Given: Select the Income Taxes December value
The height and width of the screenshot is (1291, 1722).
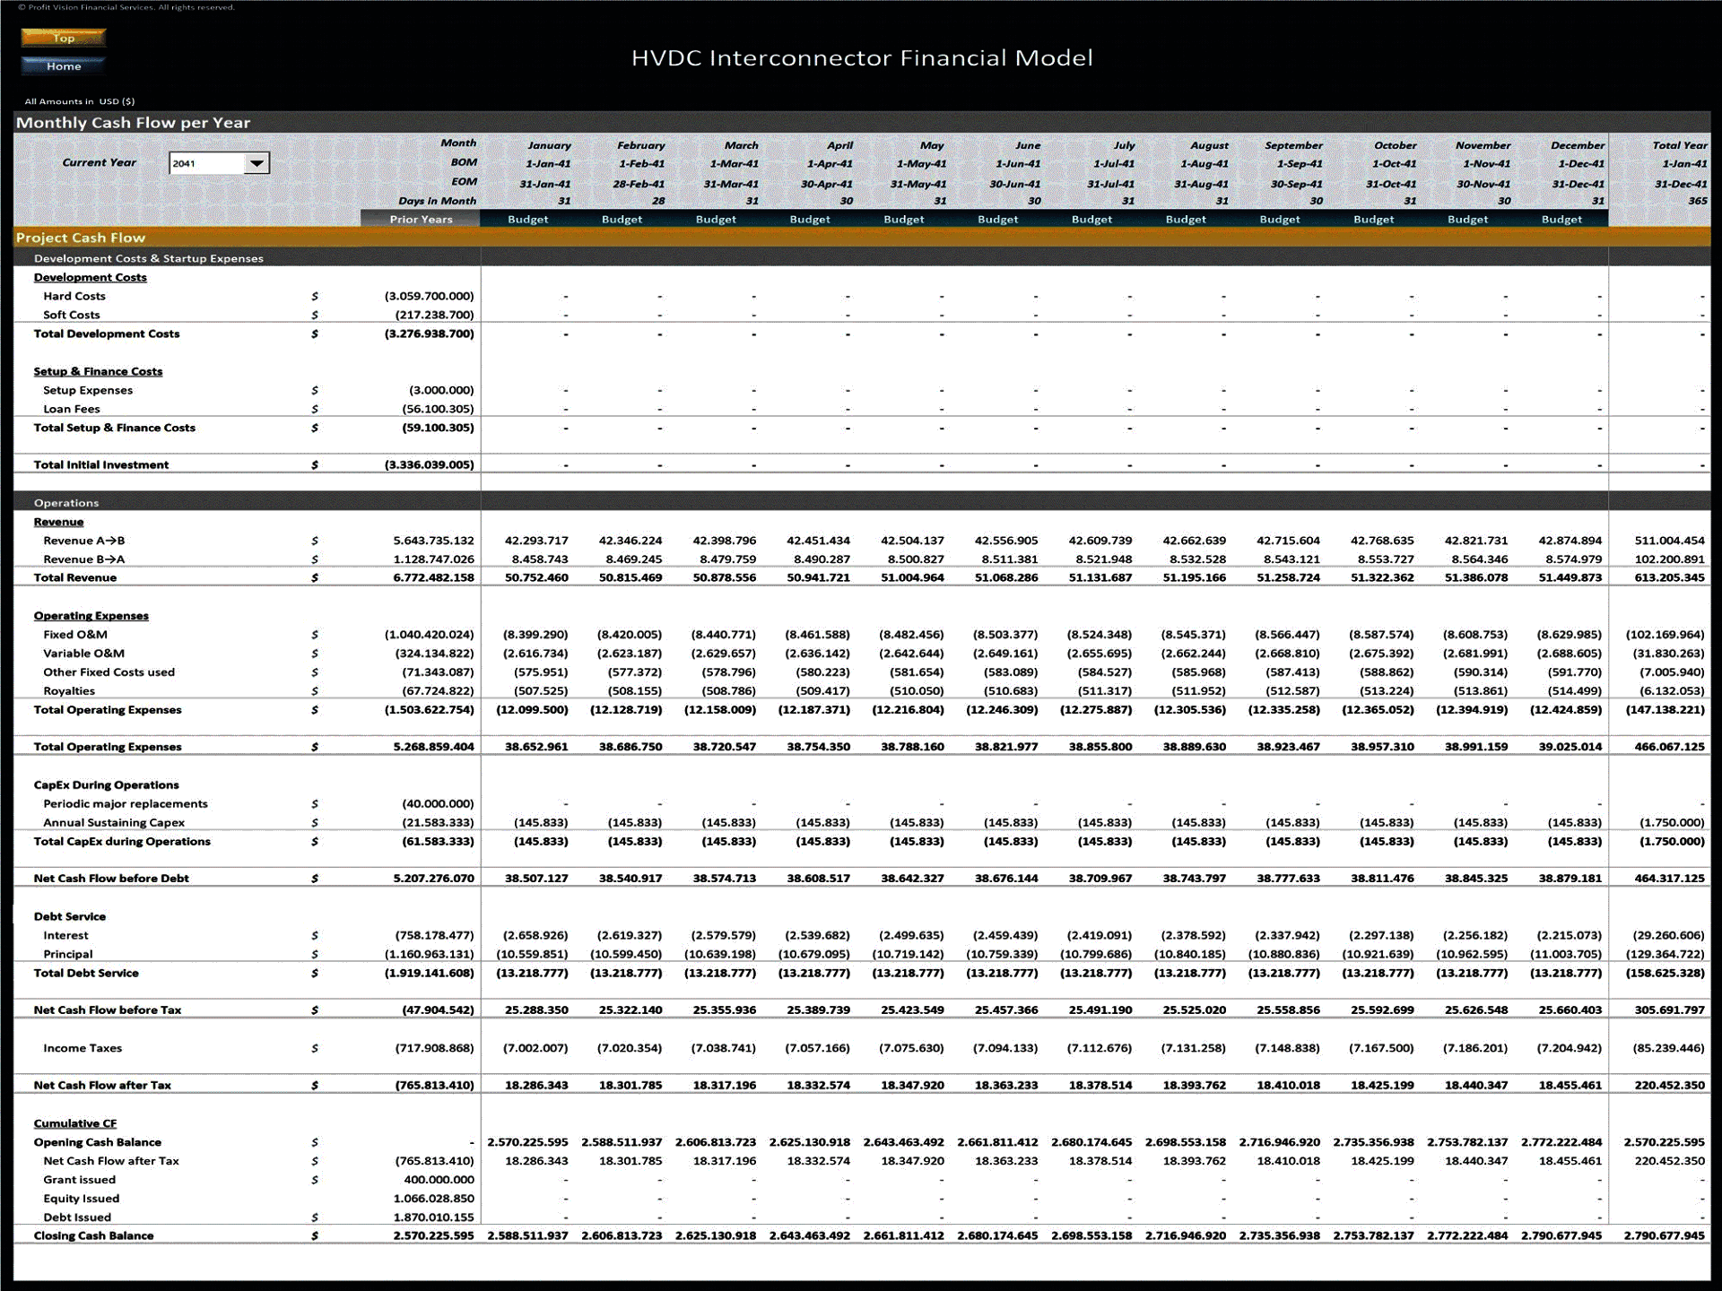Looking at the screenshot, I should click(1570, 1047).
